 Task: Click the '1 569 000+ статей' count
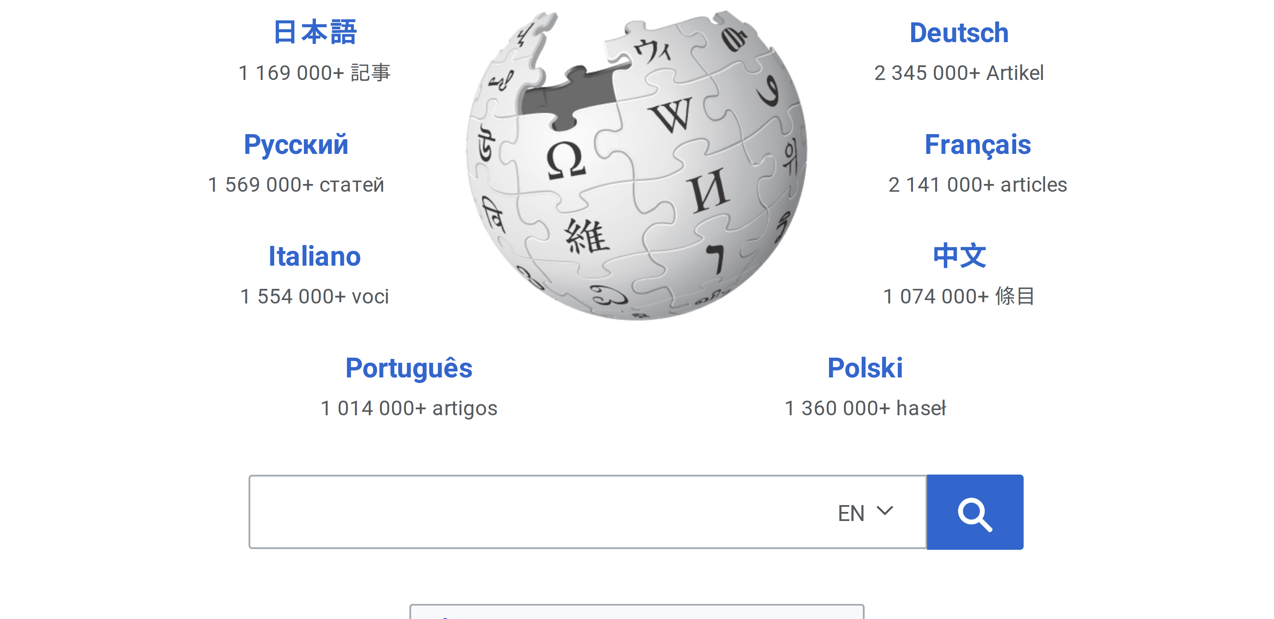tap(296, 185)
